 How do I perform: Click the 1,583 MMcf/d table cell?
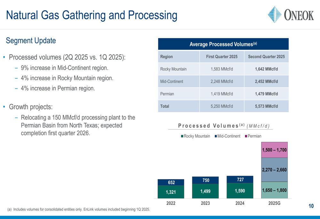click(222, 69)
